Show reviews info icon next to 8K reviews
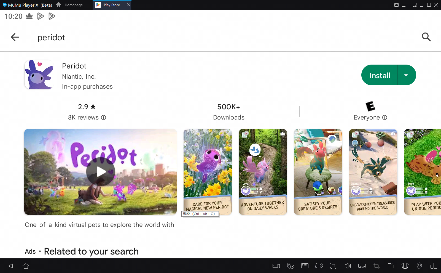 [104, 118]
